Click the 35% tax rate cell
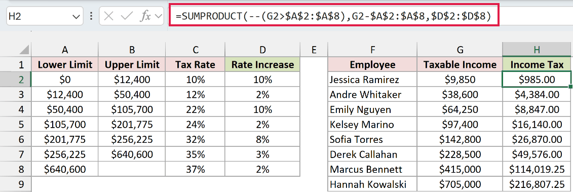 coord(196,155)
